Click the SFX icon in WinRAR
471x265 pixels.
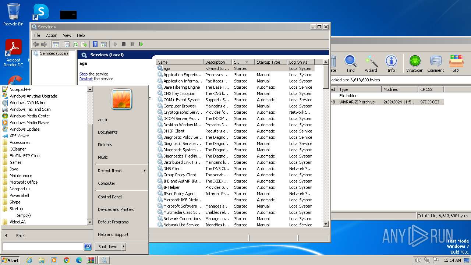pos(456,64)
